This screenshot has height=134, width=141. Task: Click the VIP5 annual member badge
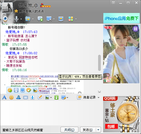[x=45, y=5]
